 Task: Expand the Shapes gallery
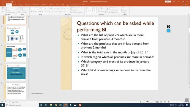(x=98, y=12)
